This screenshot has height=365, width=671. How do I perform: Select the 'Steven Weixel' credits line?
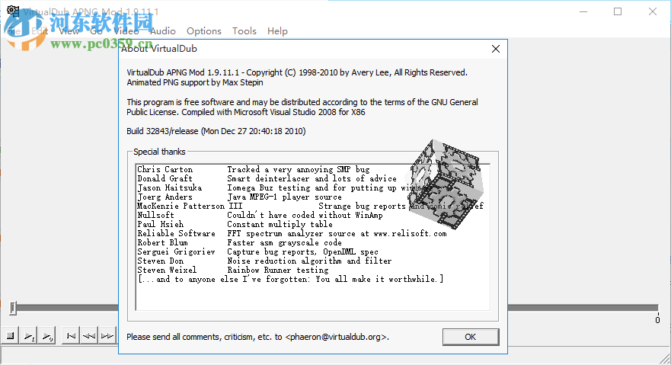(233, 270)
